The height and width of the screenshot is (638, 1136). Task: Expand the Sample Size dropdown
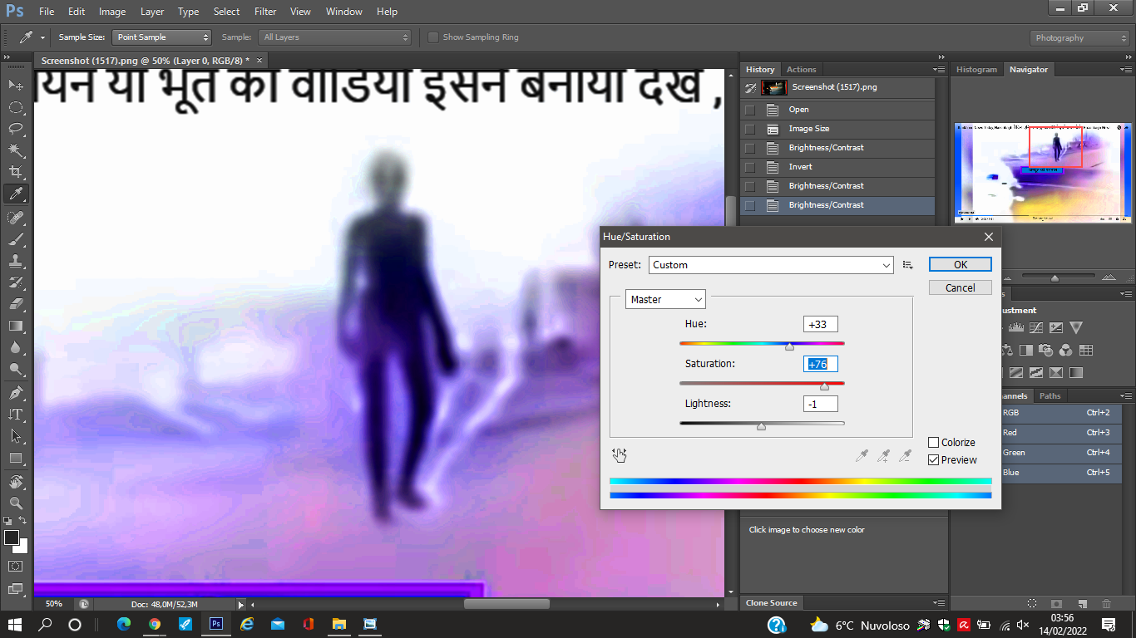coord(162,37)
